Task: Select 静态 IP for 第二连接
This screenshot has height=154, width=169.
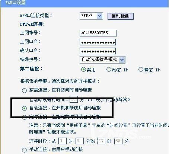Action: pyautogui.click(x=141, y=70)
